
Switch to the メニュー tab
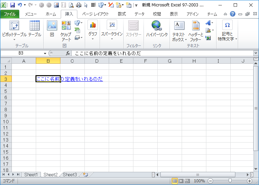tap(30, 14)
